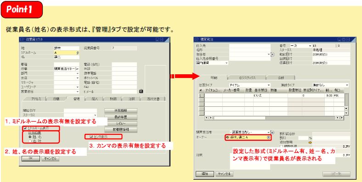
Task: Click the yellow link arrow in オーナー field
Action: 227,138
